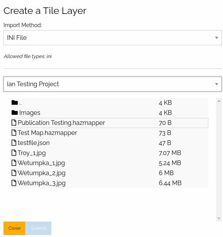The image size is (223, 237).
Task: Select Test Map.hazmapper file name
Action: pyautogui.click(x=47, y=133)
